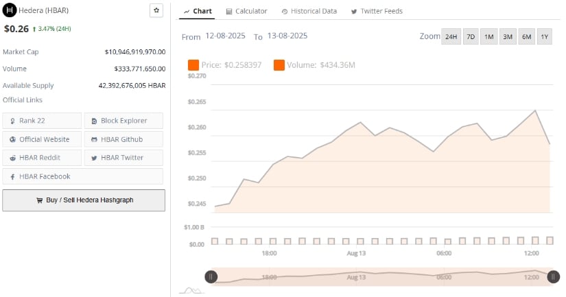Add Hedera to favorites with star icon
Screen dimensions: 566x297
tap(156, 10)
